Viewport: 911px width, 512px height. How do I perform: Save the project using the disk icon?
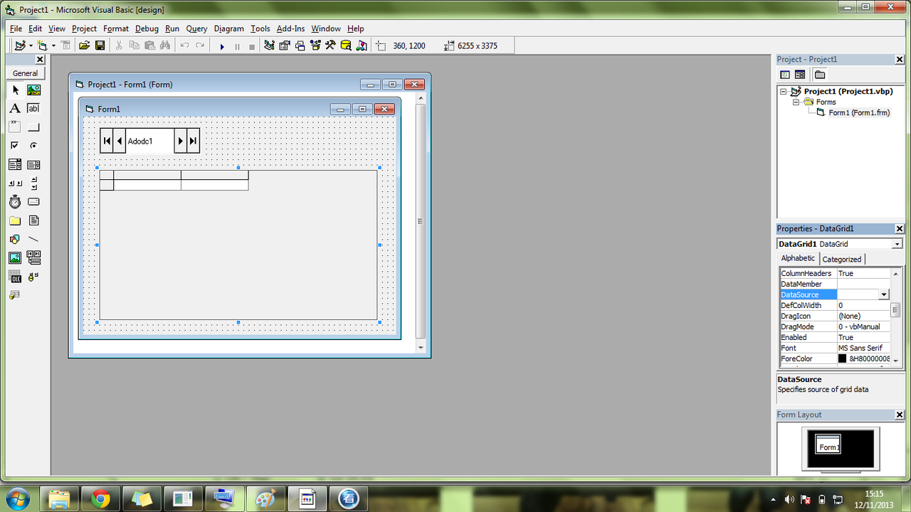click(100, 46)
